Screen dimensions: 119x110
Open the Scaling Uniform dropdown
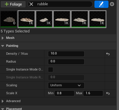point(66,85)
